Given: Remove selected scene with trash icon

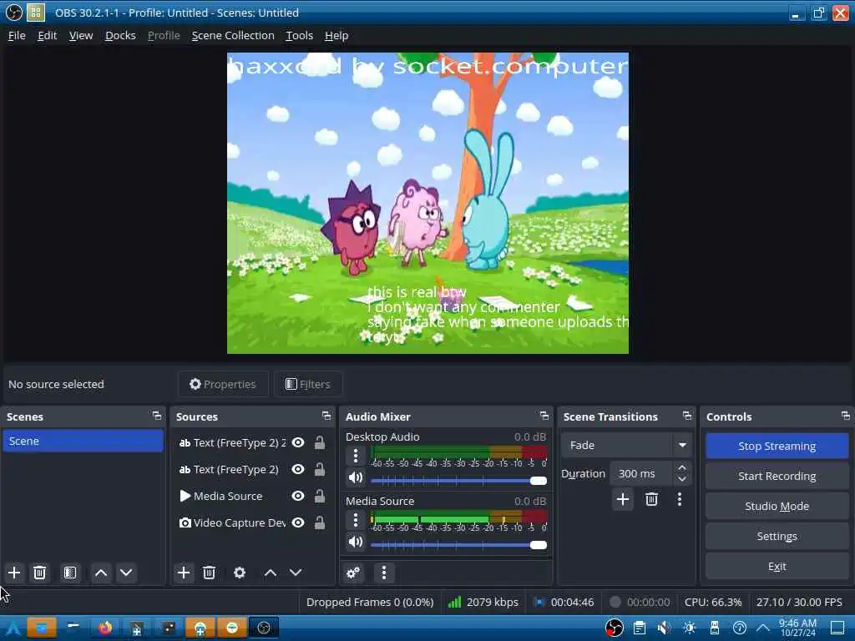Looking at the screenshot, I should [39, 573].
